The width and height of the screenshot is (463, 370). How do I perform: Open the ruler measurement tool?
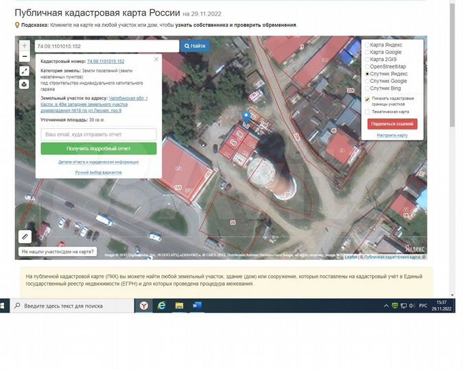pos(25,236)
